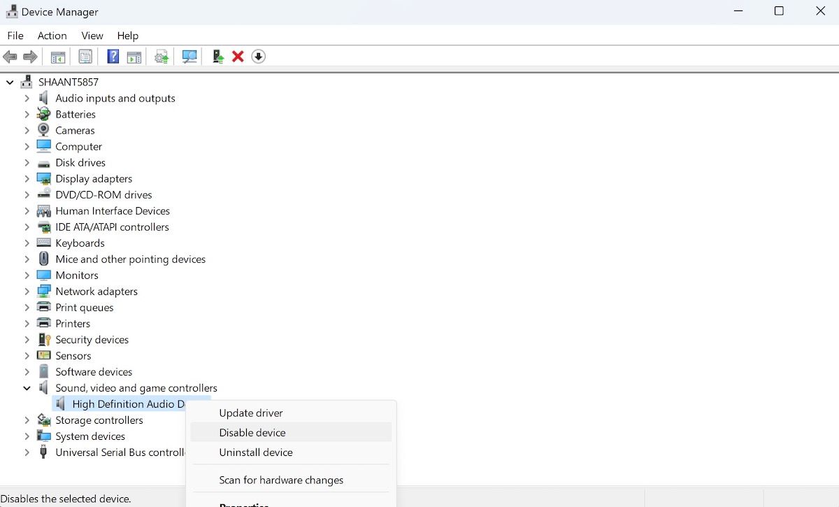Image resolution: width=839 pixels, height=507 pixels.
Task: Expand the Network adapters node
Action: coord(27,292)
